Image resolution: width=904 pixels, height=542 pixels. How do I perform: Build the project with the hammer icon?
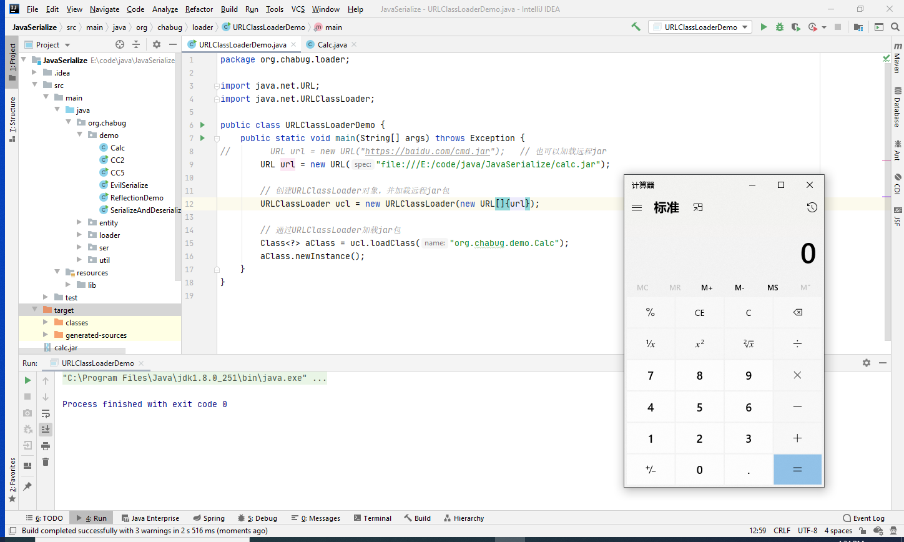[636, 27]
